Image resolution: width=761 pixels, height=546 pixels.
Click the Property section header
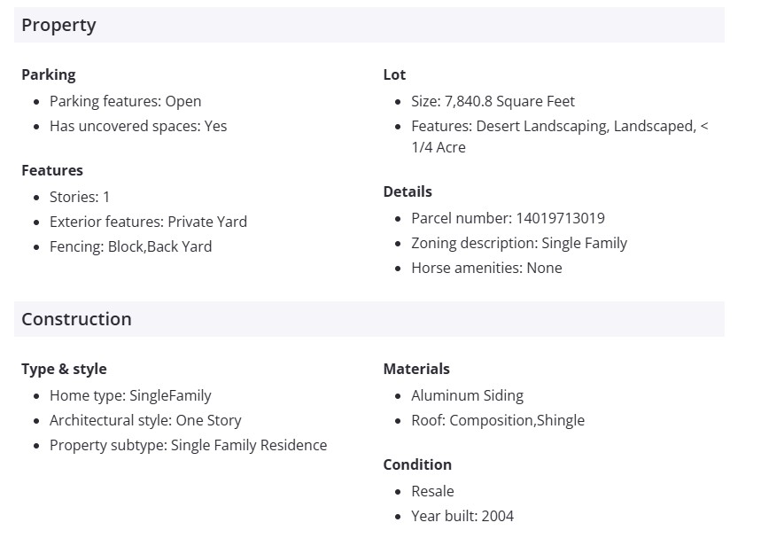(58, 25)
